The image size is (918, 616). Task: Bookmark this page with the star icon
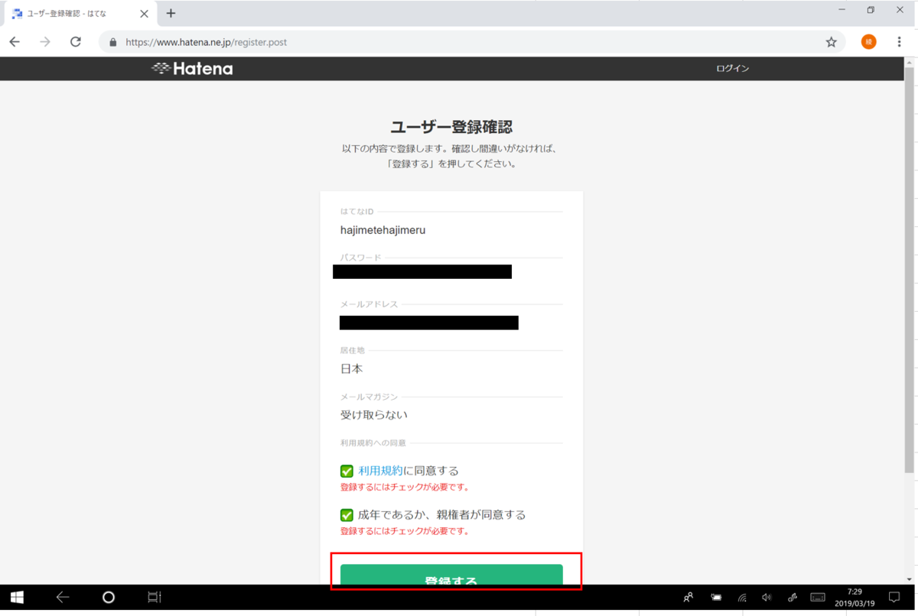[x=831, y=42]
